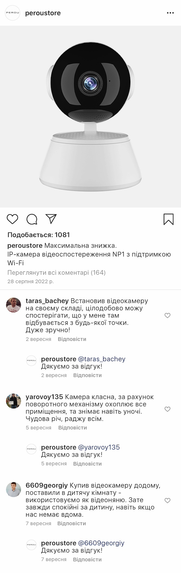This screenshot has height=573, width=181.
Task: Open the @taras_bachey mention link
Action: coord(102,359)
